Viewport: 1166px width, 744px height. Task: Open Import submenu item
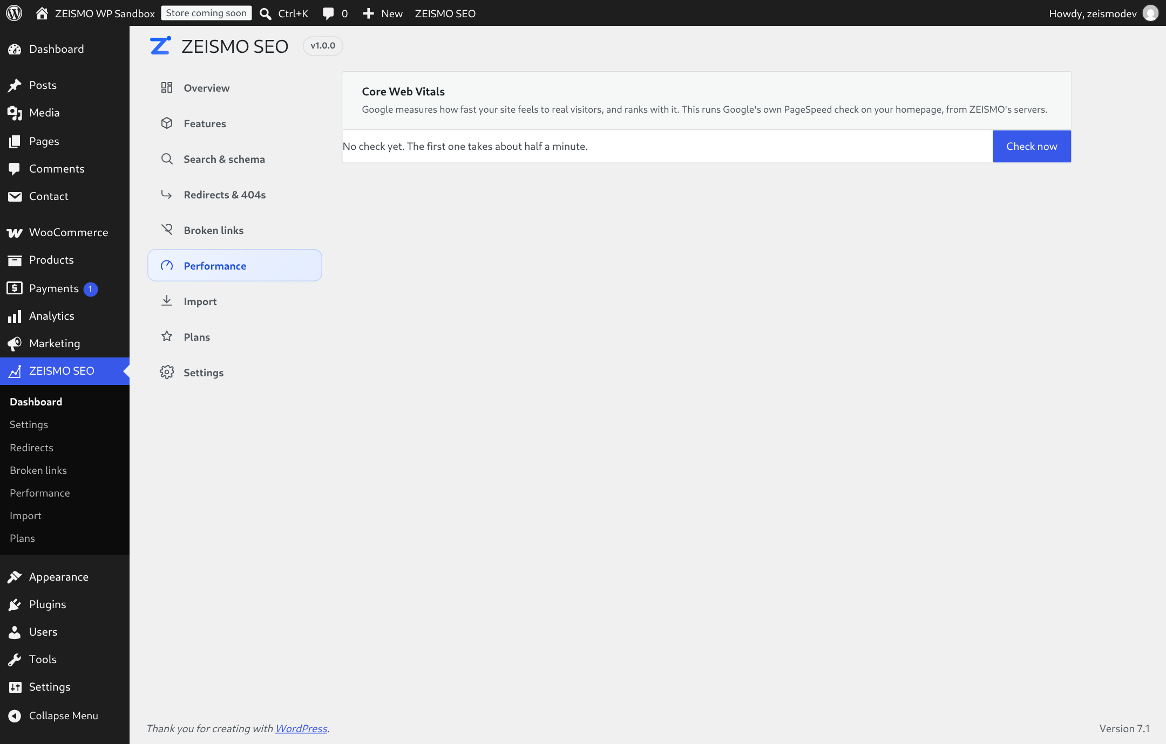pos(25,515)
